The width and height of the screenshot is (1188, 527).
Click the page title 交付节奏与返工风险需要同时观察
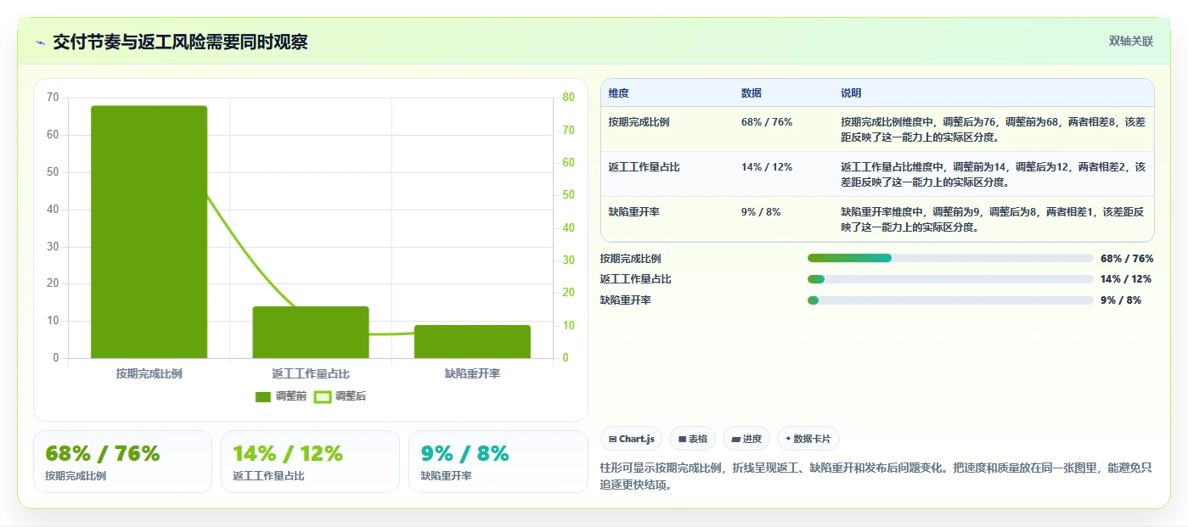180,42
